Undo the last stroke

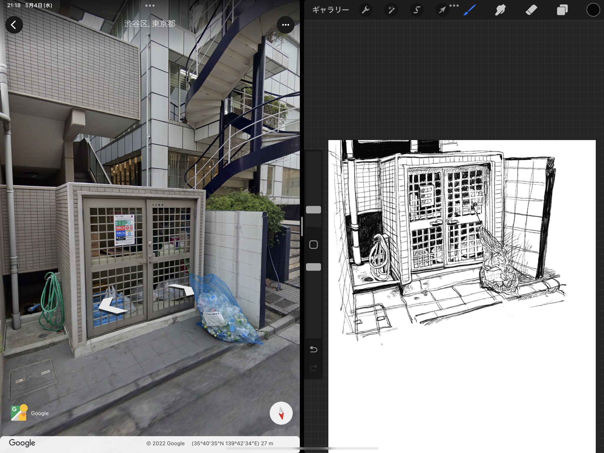click(314, 349)
